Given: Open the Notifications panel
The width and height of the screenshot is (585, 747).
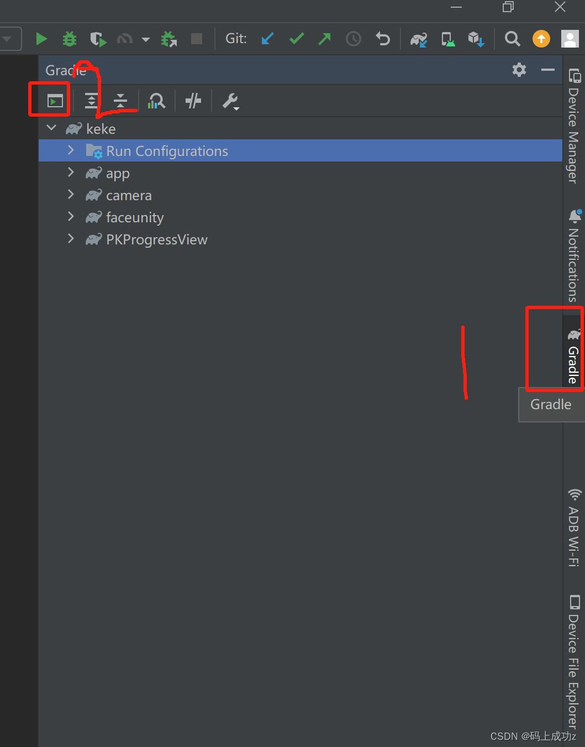Looking at the screenshot, I should click(x=574, y=254).
